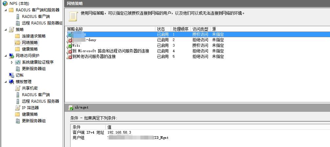
Task: Click the green check icon of Wifi policy
Action: pos(70,46)
